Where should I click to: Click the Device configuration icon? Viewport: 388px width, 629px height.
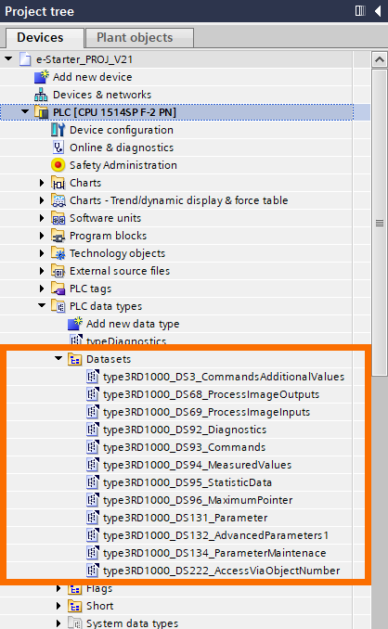[x=58, y=130]
